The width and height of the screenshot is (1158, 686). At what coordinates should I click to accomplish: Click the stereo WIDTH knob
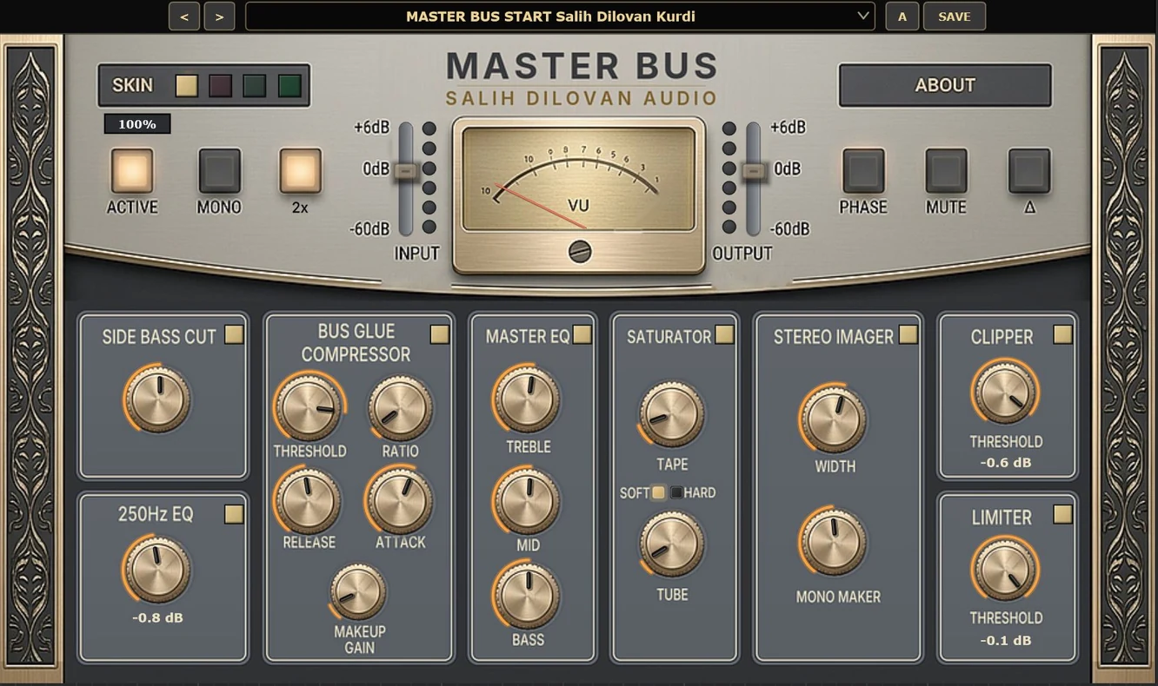tap(833, 419)
